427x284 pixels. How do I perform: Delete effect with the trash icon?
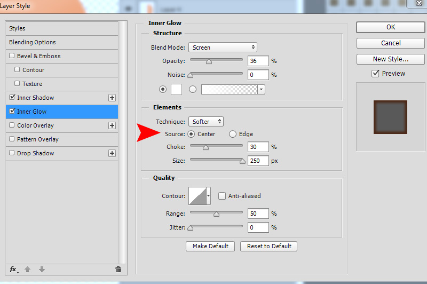click(x=118, y=269)
